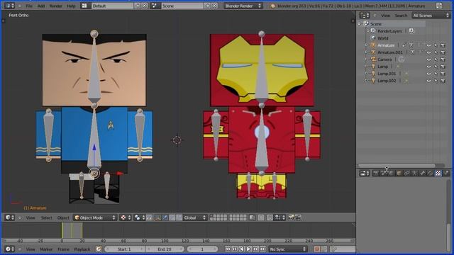Open the viewport shading mode dropdown

coord(126,217)
